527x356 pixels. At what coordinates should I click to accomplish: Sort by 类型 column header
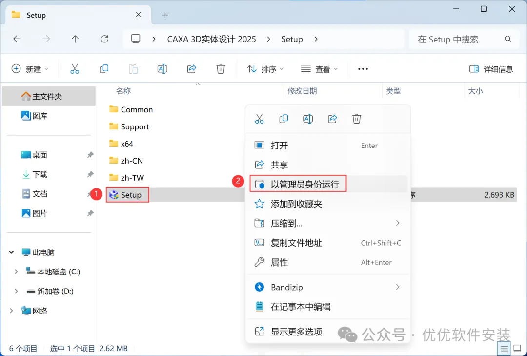393,91
